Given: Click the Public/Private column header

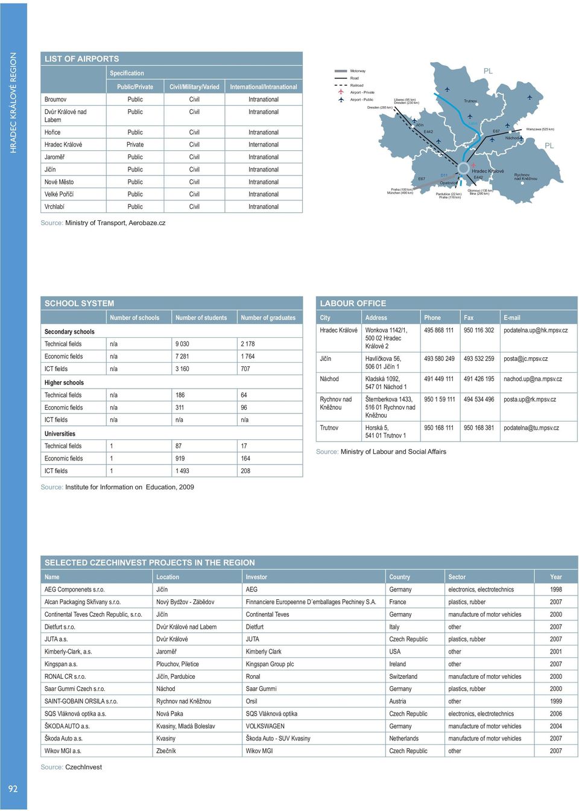Looking at the screenshot, I should [135, 87].
